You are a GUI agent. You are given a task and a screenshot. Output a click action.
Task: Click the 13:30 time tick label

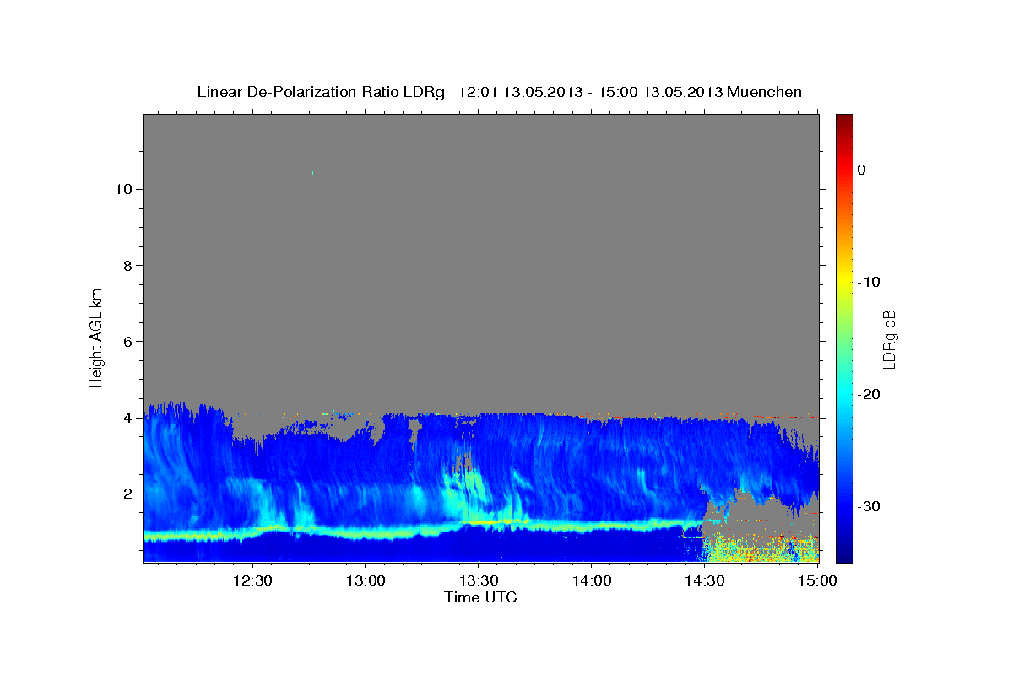[x=479, y=580]
